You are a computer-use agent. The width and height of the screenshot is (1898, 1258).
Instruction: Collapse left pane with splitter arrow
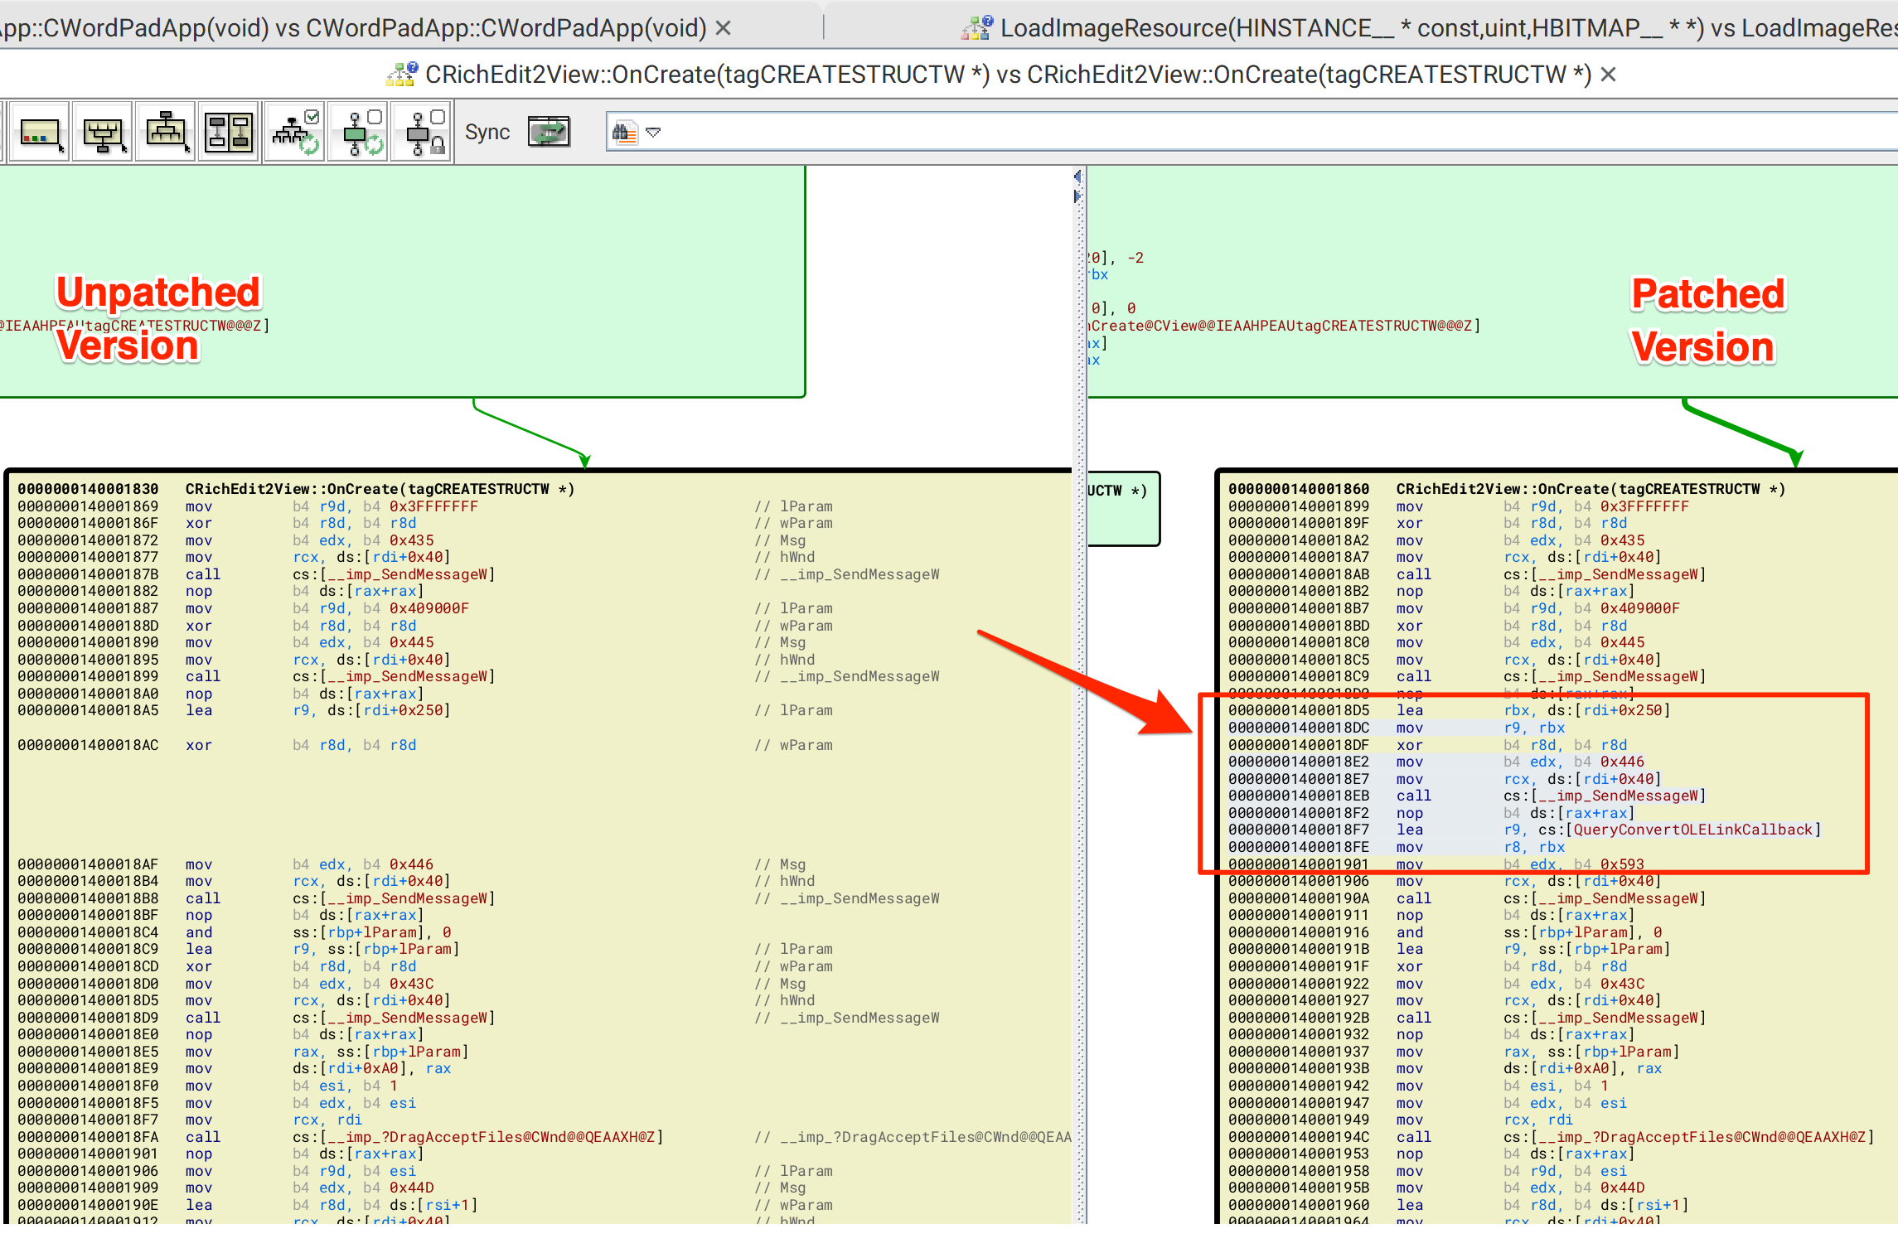coord(1077,177)
